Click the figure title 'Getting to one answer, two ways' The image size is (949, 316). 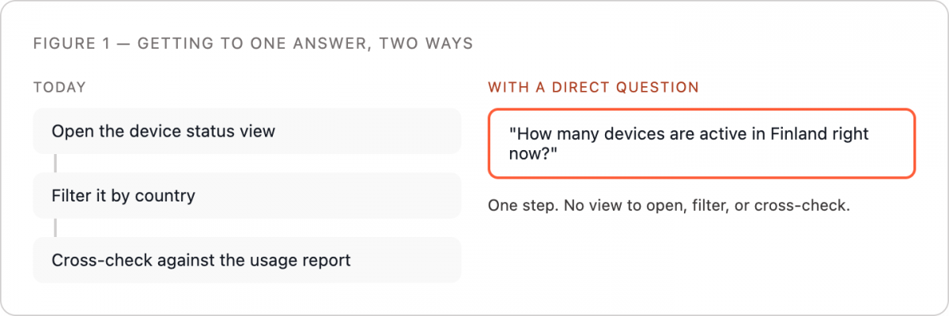pos(305,43)
